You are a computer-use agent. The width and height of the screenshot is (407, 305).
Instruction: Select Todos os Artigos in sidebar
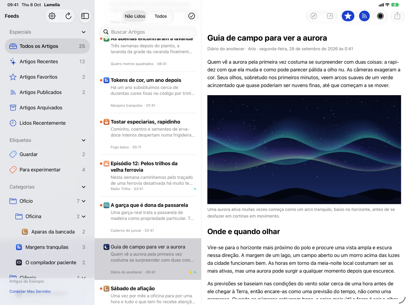point(47,46)
